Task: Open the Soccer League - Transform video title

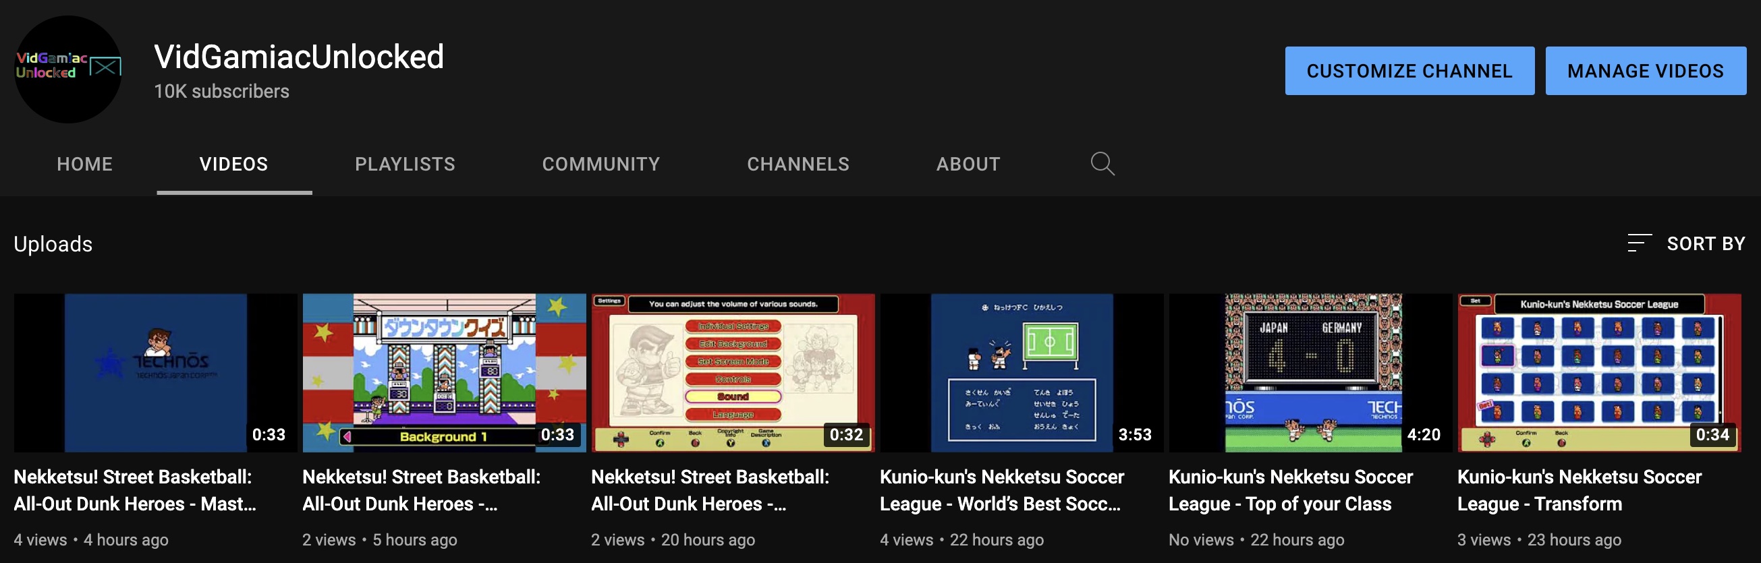Action: 1579,491
